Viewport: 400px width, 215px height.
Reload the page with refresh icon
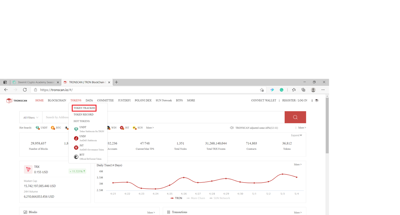click(25, 90)
